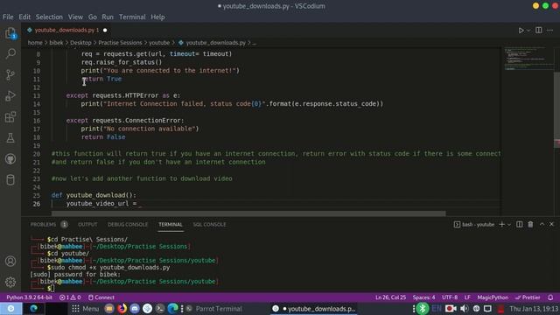
Task: Select the TERMINAL panel tab
Action: point(171,224)
